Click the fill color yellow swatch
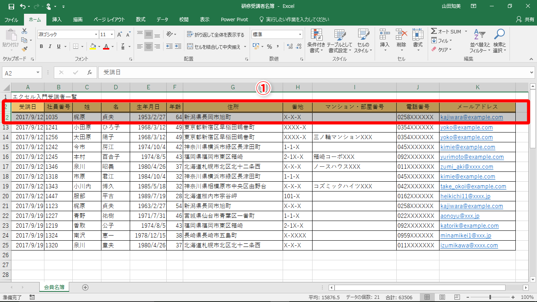Screen dimensions: 537x302 (x=93, y=46)
